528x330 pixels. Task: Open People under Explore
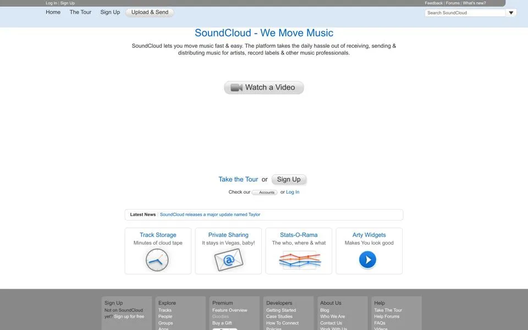[166, 317]
